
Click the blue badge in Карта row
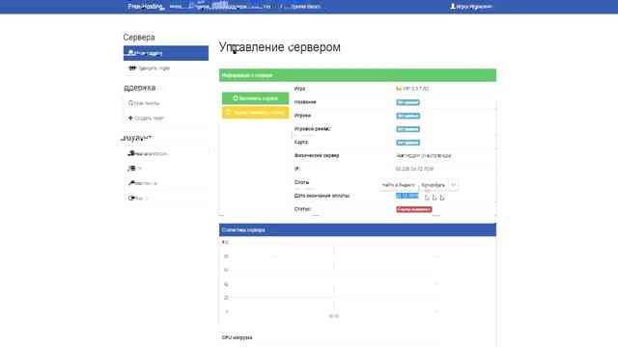point(407,143)
